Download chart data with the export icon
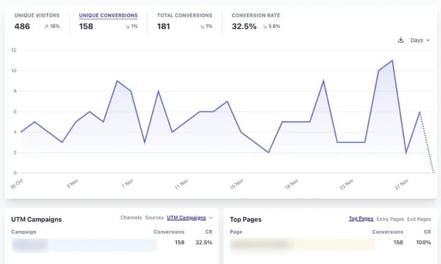 (x=401, y=40)
